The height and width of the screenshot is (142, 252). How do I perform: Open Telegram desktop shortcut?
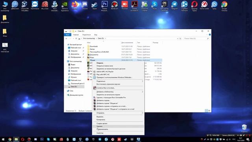174,6
